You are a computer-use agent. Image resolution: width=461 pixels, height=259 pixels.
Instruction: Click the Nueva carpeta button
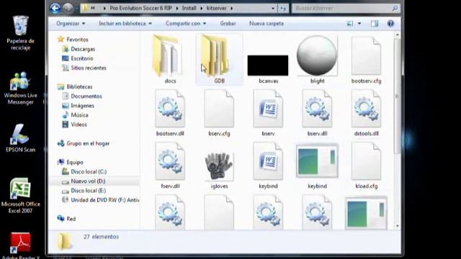pos(267,24)
